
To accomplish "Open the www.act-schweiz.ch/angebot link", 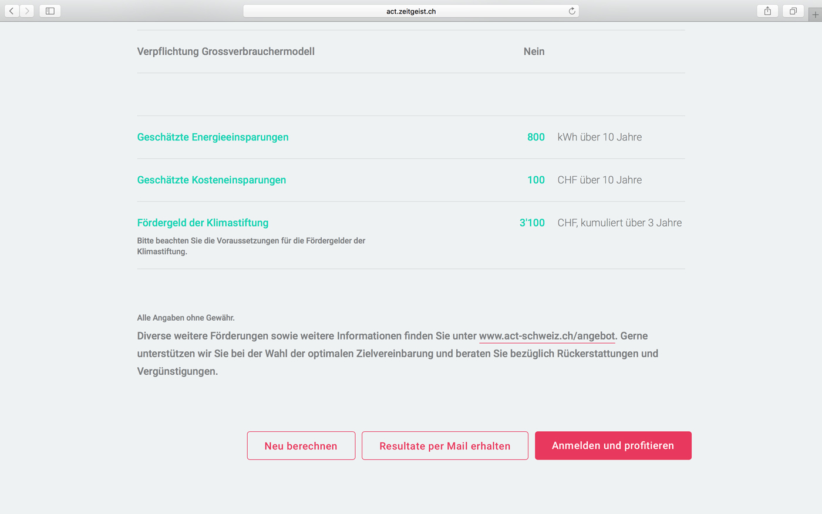I will click(547, 336).
